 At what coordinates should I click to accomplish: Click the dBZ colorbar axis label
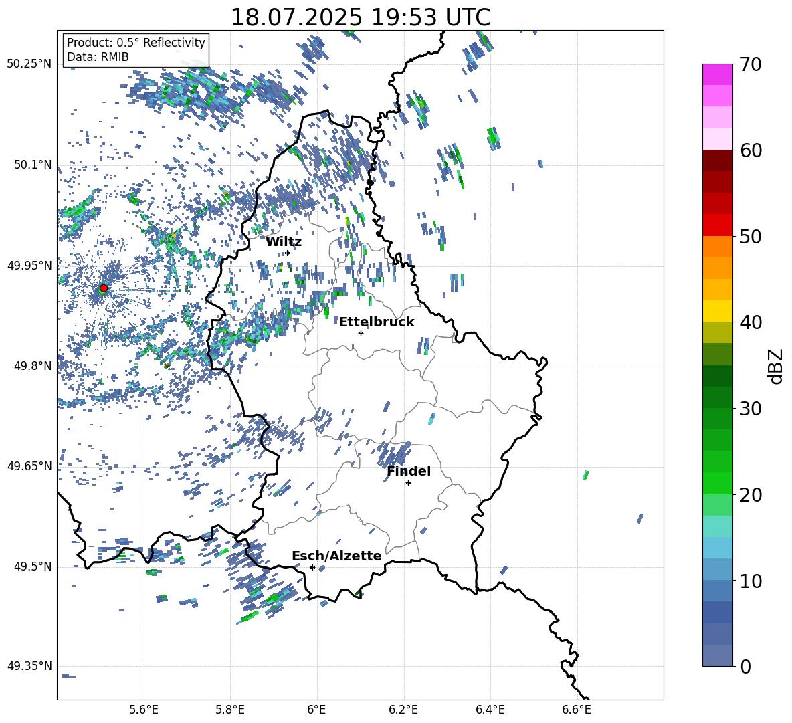click(777, 366)
